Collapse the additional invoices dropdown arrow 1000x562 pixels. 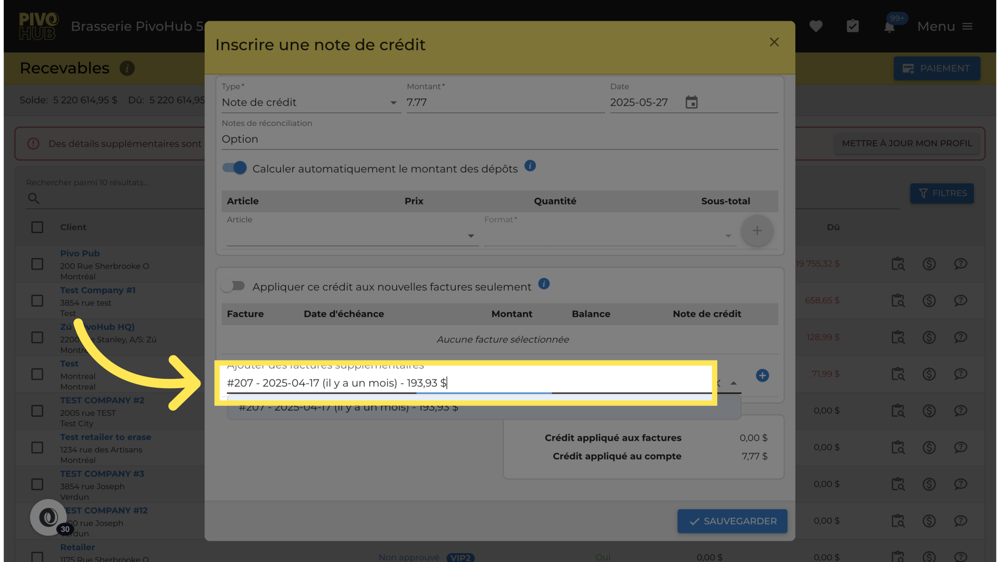click(x=733, y=383)
